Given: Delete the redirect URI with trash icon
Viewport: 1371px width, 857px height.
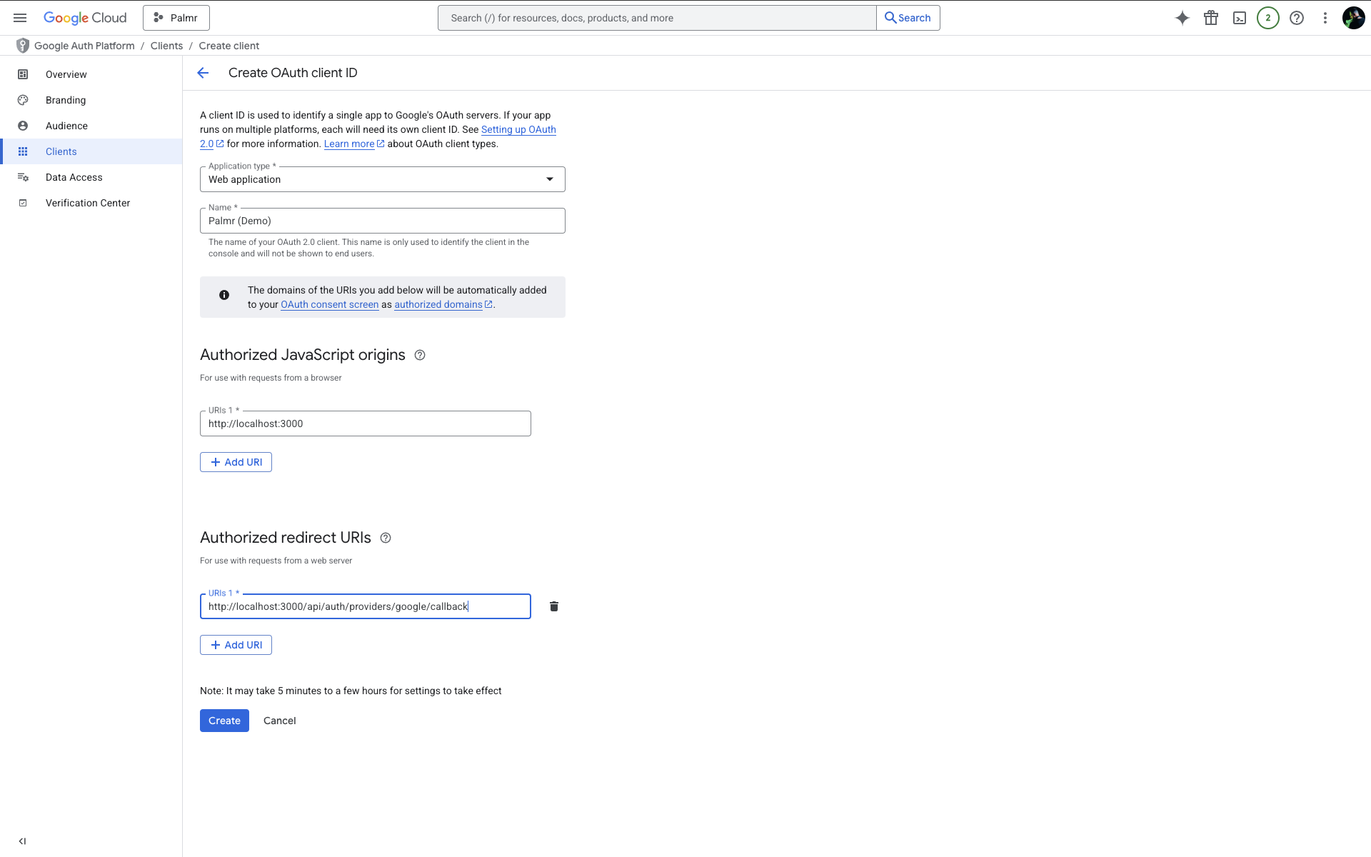Looking at the screenshot, I should (x=554, y=606).
